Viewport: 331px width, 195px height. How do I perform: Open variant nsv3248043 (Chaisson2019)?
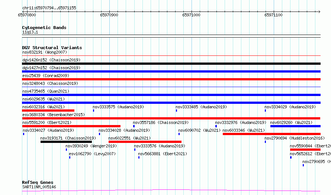point(50,83)
